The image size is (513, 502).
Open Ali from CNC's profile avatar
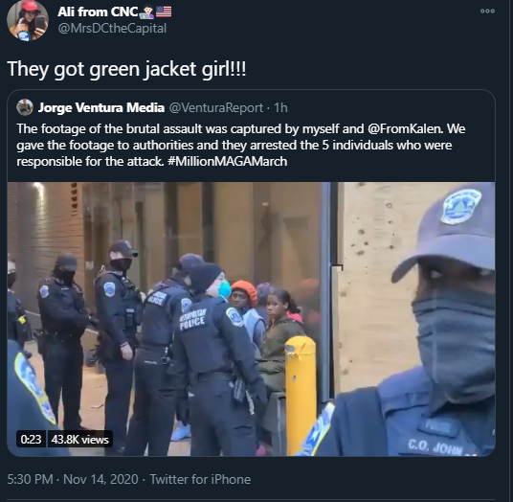click(28, 21)
